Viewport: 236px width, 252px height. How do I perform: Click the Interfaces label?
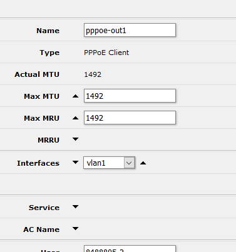(38, 163)
